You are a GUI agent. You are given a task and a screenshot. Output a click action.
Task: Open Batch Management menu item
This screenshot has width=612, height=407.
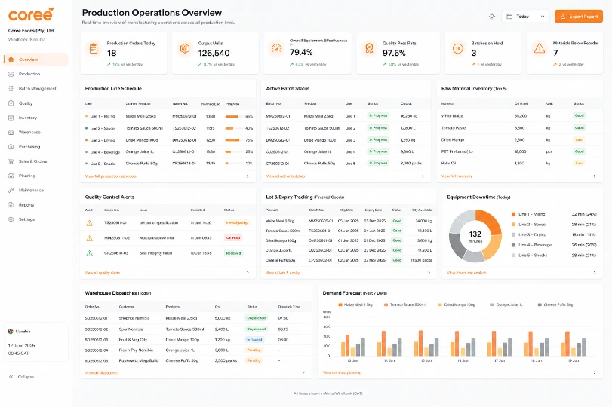(x=35, y=88)
